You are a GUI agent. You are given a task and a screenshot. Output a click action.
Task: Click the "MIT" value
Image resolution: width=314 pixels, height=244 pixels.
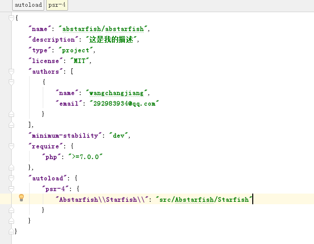[x=80, y=61]
